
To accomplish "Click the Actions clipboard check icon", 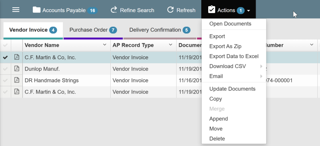I will [212, 10].
